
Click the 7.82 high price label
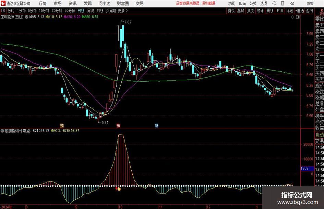128,22
